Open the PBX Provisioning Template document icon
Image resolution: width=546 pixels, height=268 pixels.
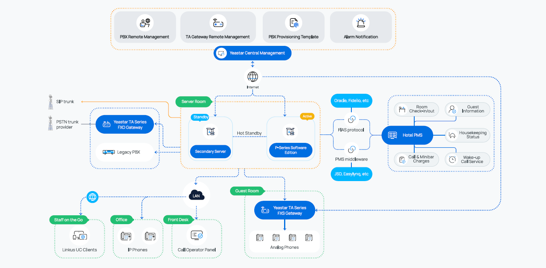(x=294, y=23)
